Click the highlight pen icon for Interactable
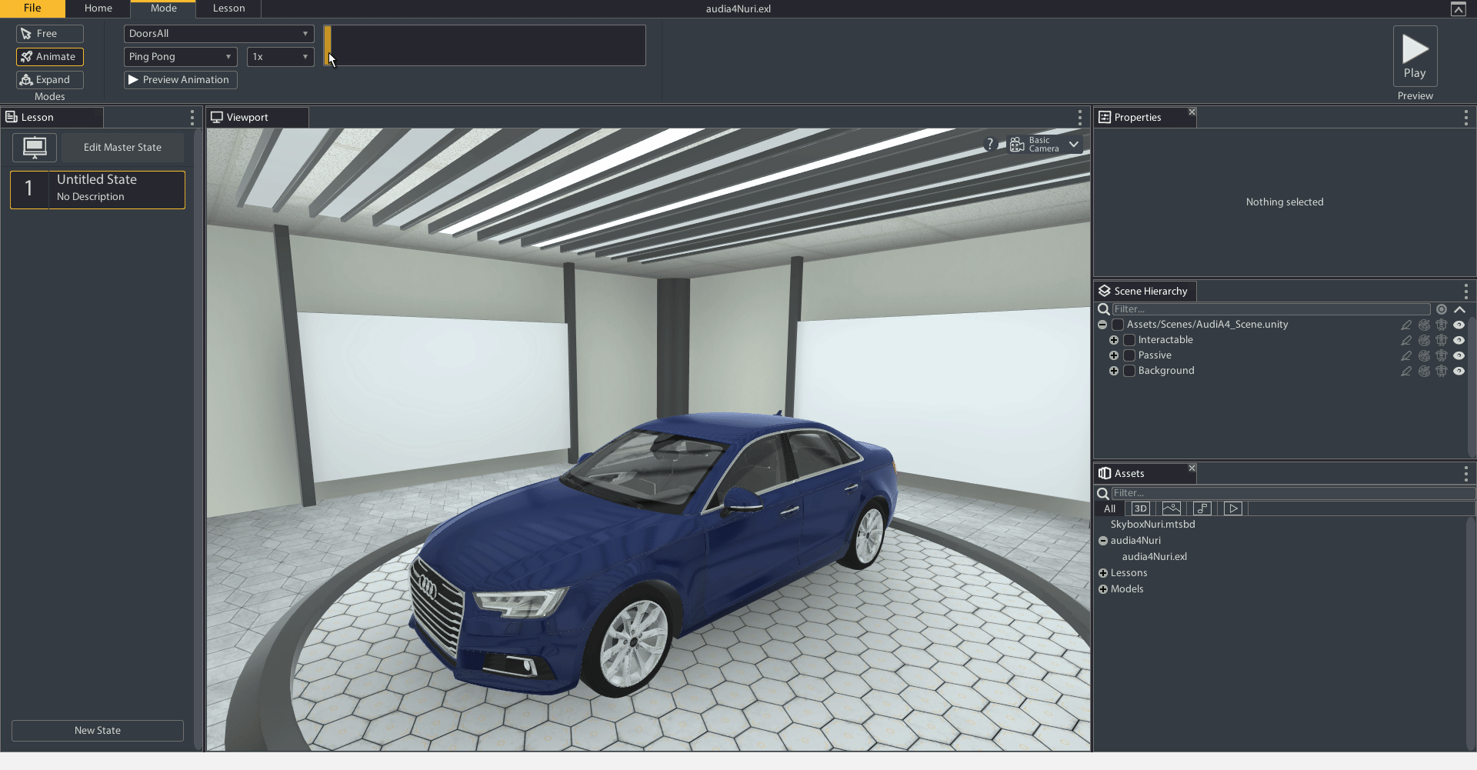The image size is (1477, 770). pos(1406,340)
